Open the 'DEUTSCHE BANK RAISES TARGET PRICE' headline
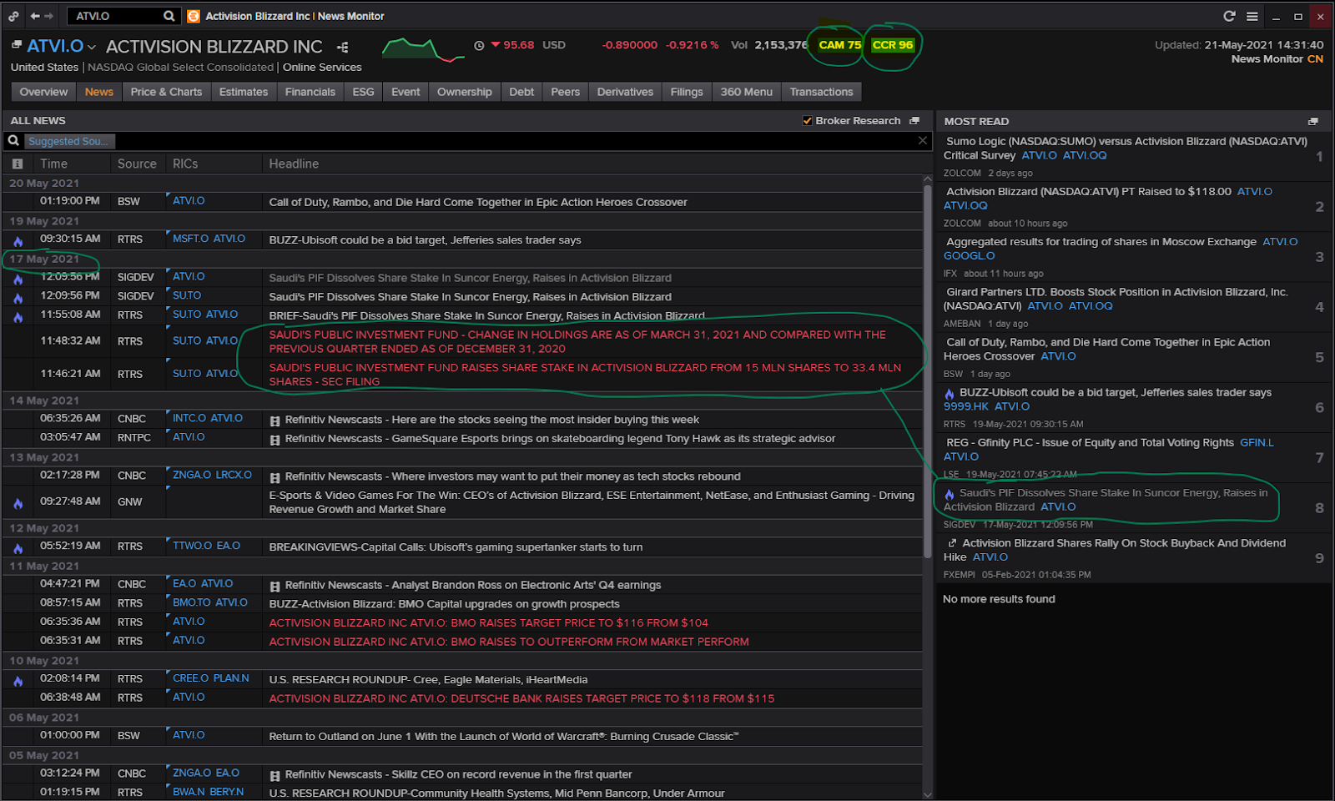The image size is (1335, 801). click(x=521, y=699)
